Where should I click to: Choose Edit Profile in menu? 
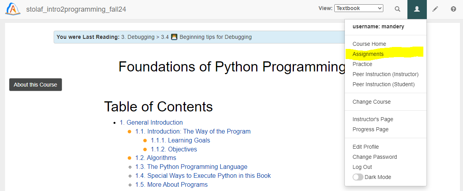[x=365, y=147]
